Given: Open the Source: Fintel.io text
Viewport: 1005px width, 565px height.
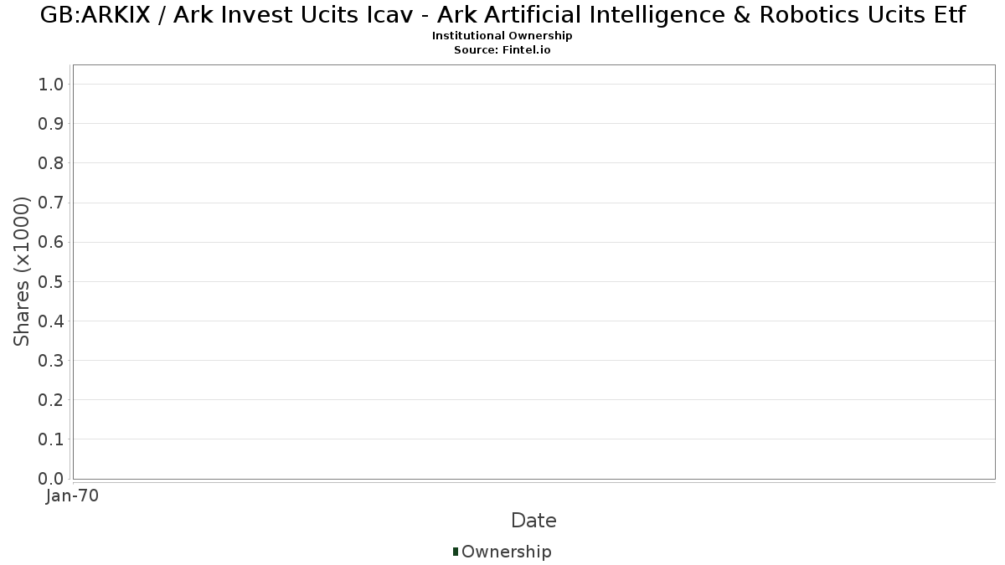Looking at the screenshot, I should (502, 49).
